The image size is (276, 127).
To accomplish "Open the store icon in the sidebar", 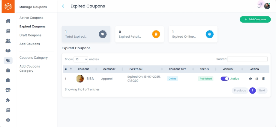I will pos(8,90).
